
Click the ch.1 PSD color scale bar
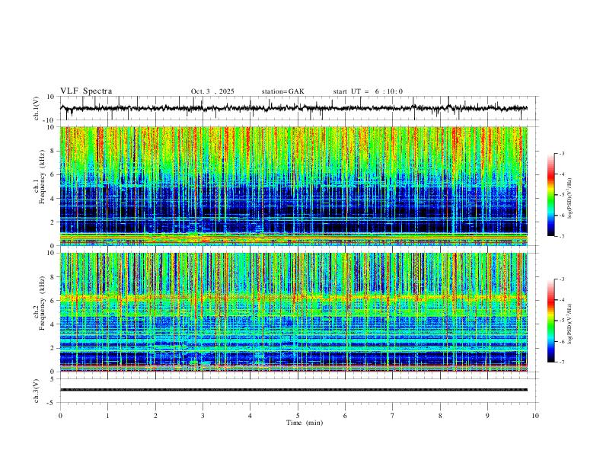tap(551, 195)
